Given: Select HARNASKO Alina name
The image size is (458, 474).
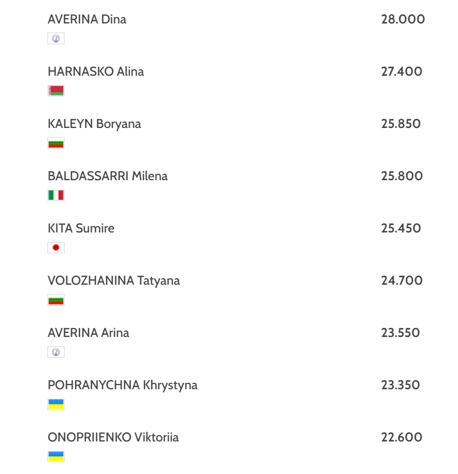Looking at the screenshot, I should click(95, 71).
